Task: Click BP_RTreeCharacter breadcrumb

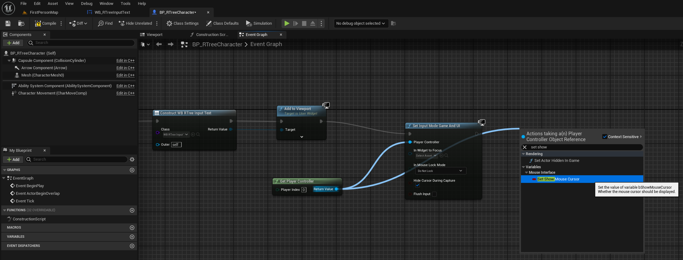Action: point(217,45)
